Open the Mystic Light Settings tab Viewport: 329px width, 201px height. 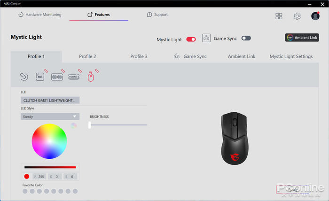(x=291, y=57)
